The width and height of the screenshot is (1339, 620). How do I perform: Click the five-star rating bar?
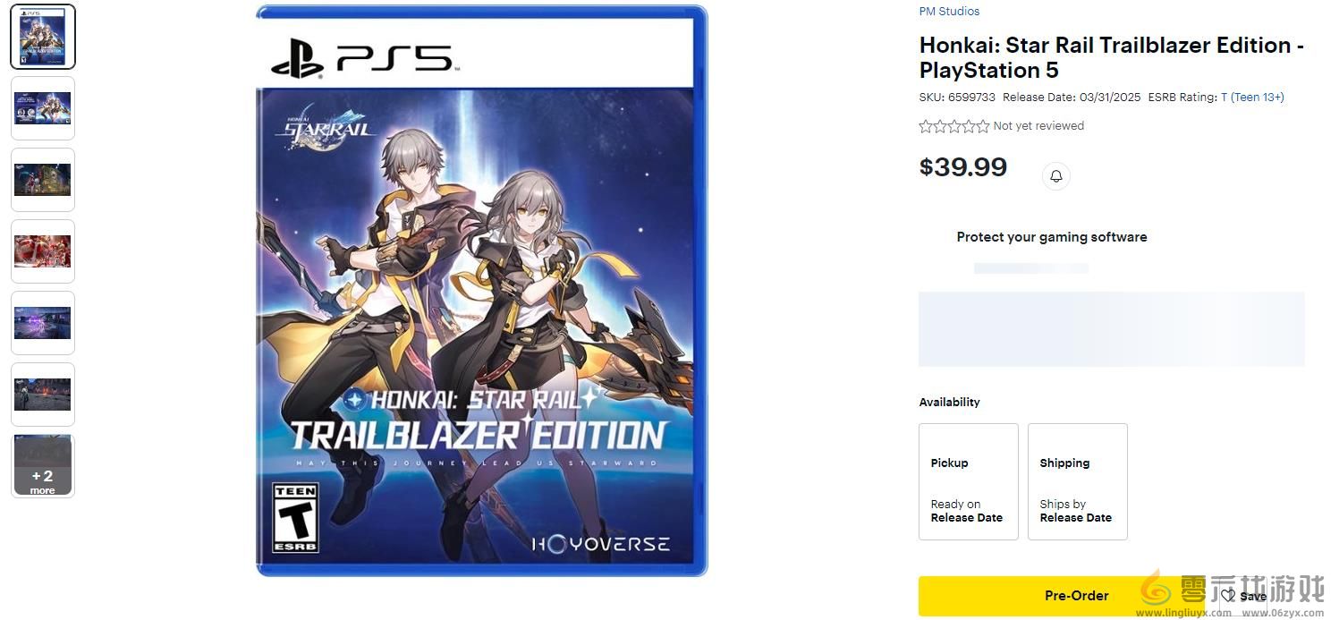[x=953, y=126]
